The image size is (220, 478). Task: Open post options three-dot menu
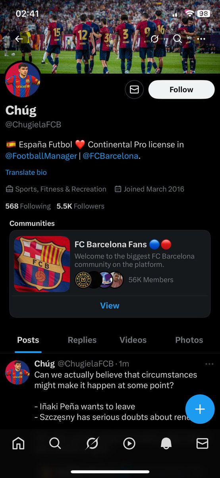209,364
